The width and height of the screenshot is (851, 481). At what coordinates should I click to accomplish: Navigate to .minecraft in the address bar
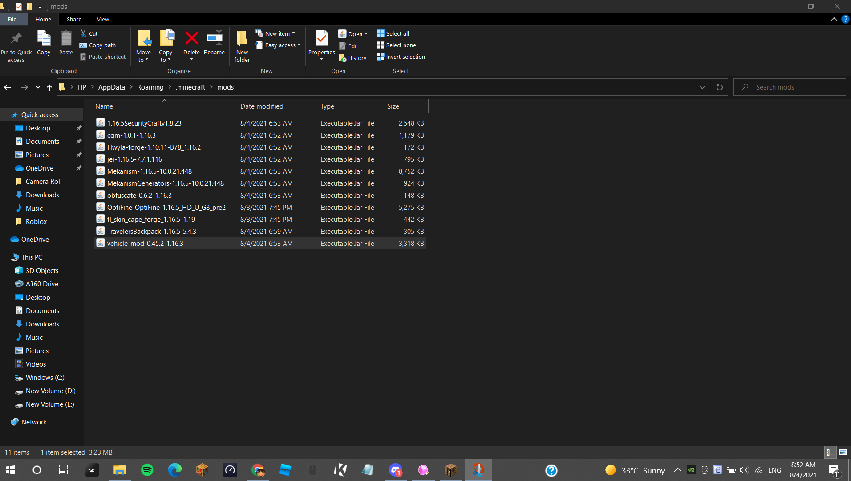tap(190, 87)
